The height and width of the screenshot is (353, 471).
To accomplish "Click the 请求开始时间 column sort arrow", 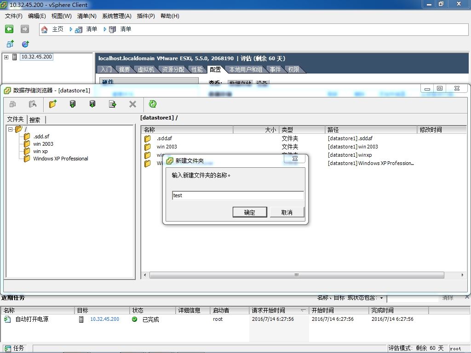I will 303,310.
